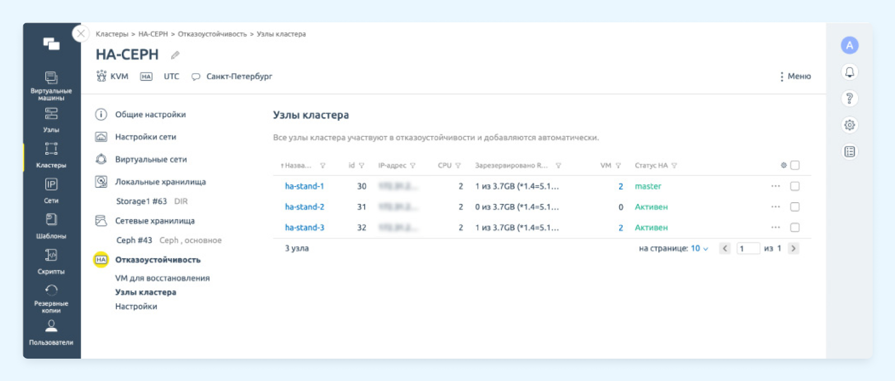Click the product logo at sidebar top
This screenshot has width=895, height=381.
(x=51, y=44)
